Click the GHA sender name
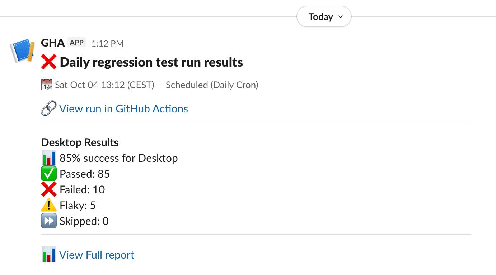 53,43
